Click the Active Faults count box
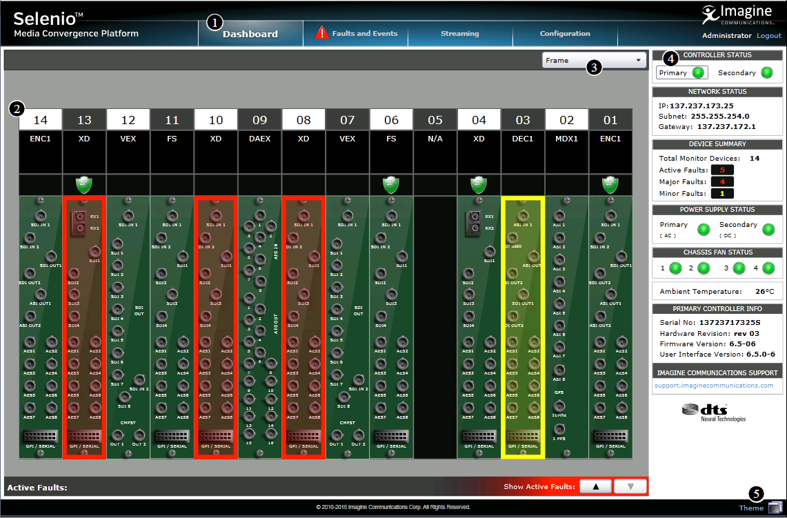Viewport: 787px width, 518px height. [722, 170]
